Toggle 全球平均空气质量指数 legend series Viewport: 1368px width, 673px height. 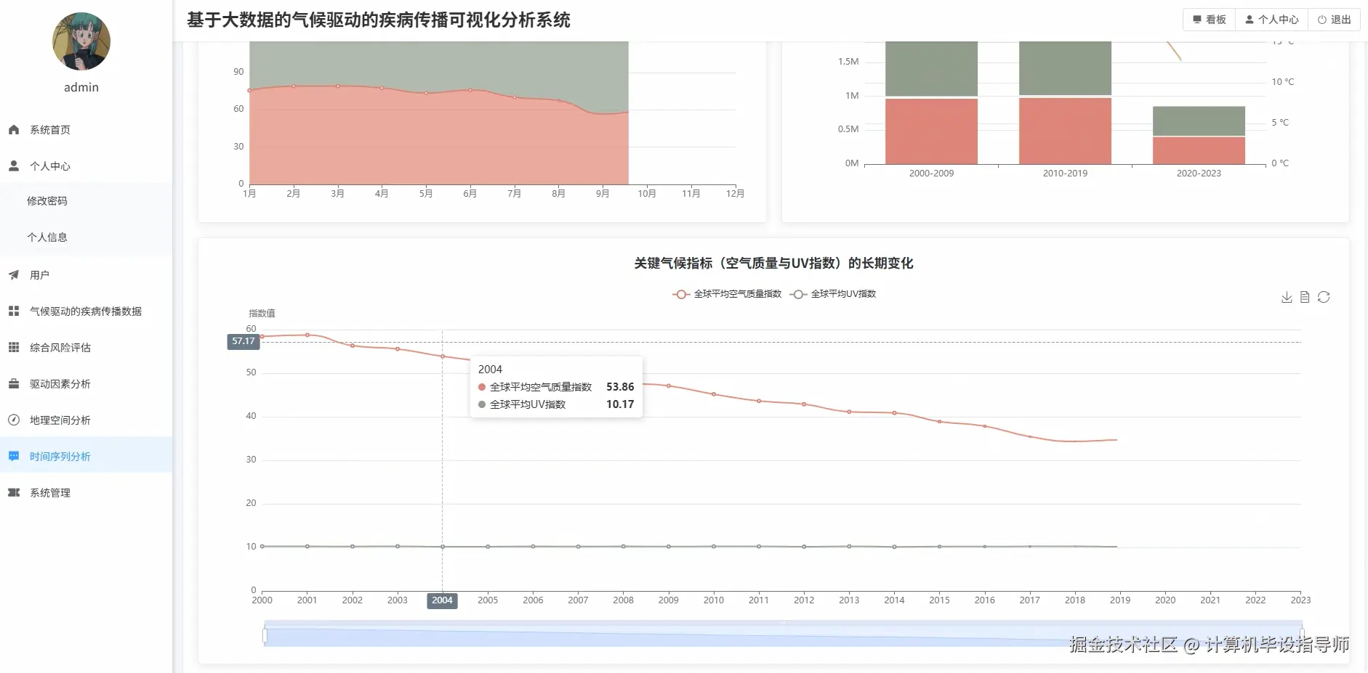[727, 294]
